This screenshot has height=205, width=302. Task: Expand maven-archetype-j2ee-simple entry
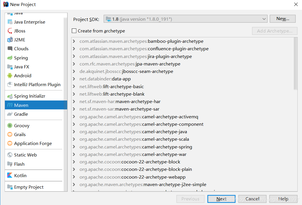pyautogui.click(x=74, y=184)
